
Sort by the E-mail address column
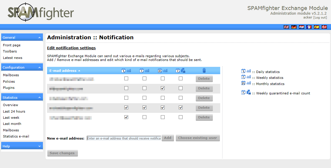65,71
